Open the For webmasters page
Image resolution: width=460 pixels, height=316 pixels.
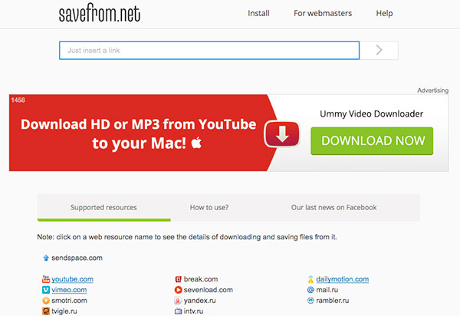(323, 13)
